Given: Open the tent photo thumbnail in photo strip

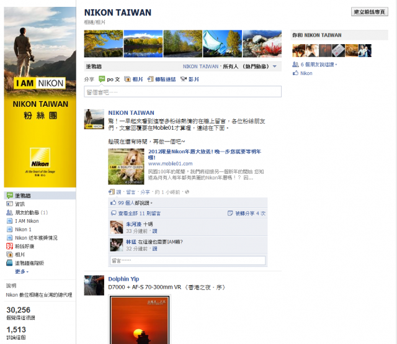Looking at the screenshot, I should [x=222, y=43].
